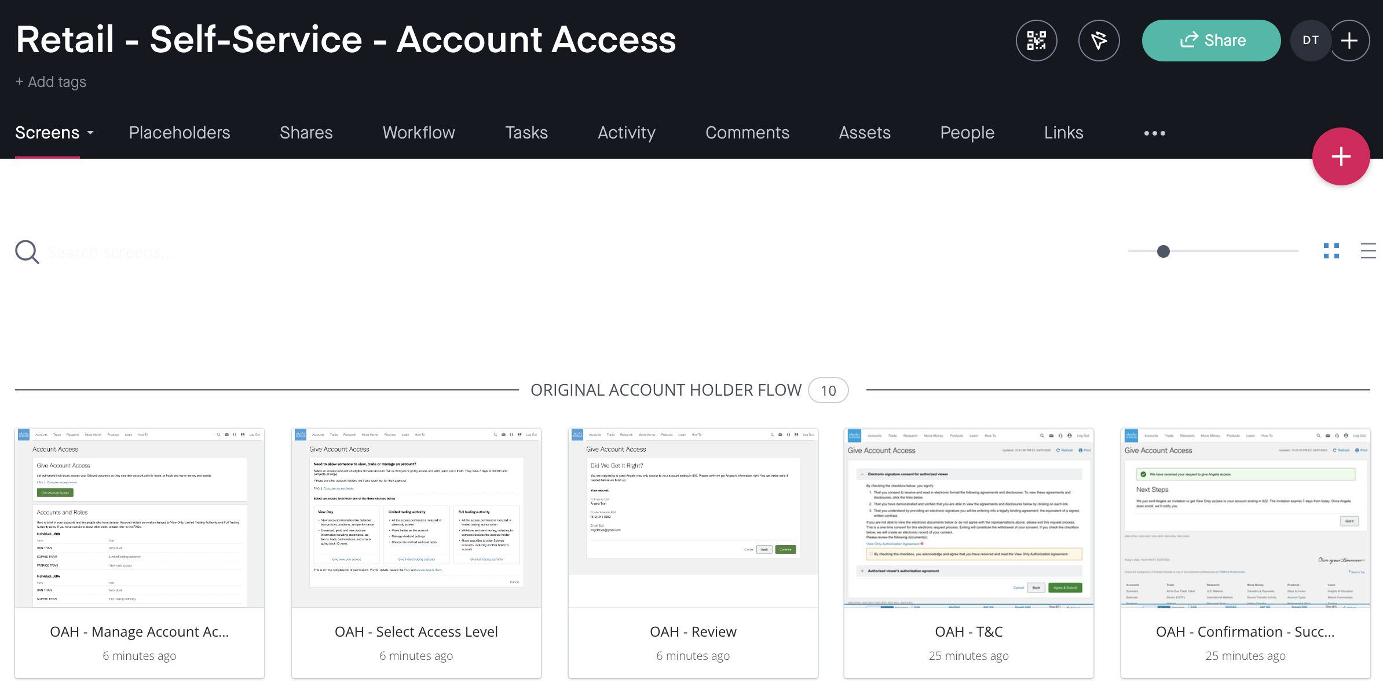Expand the Screens tab dropdown arrow
The height and width of the screenshot is (694, 1383).
[x=91, y=133]
